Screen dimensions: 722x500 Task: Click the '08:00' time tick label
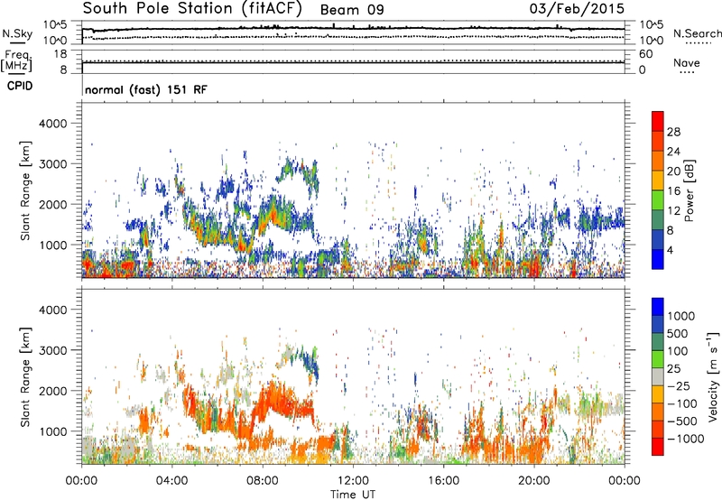coord(263,481)
